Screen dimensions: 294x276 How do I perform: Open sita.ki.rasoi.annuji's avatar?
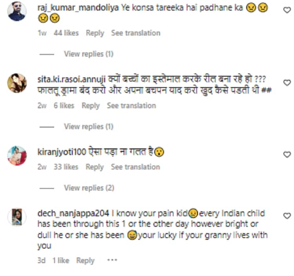click(17, 83)
